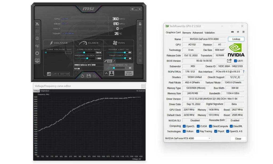Click the fan speed 60 value field
The height and width of the screenshot is (164, 273).
[x=129, y=68]
